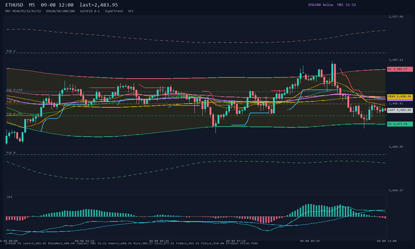415x249 pixels.
Task: Click the 09-08 07:15 time axis label
Action: pyautogui.click(x=236, y=241)
